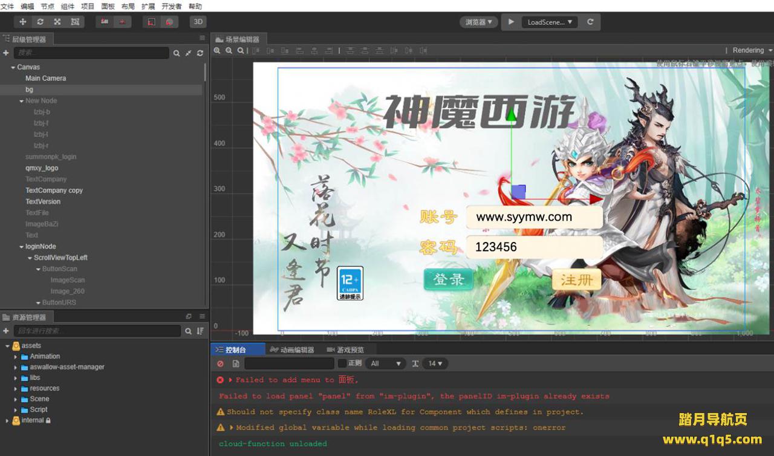Click the red X-axis gizmo arrow

[595, 199]
